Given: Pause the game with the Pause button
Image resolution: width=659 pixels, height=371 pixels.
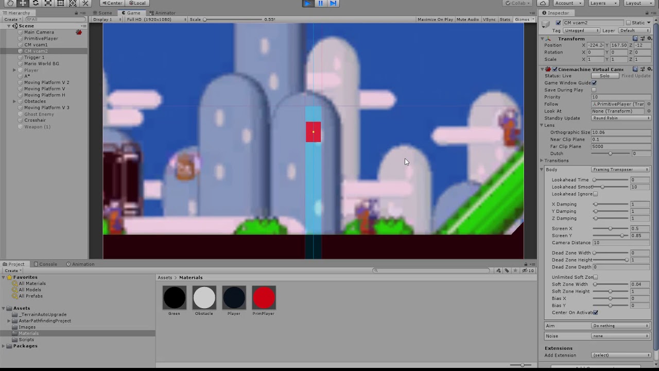Looking at the screenshot, I should 320,3.
